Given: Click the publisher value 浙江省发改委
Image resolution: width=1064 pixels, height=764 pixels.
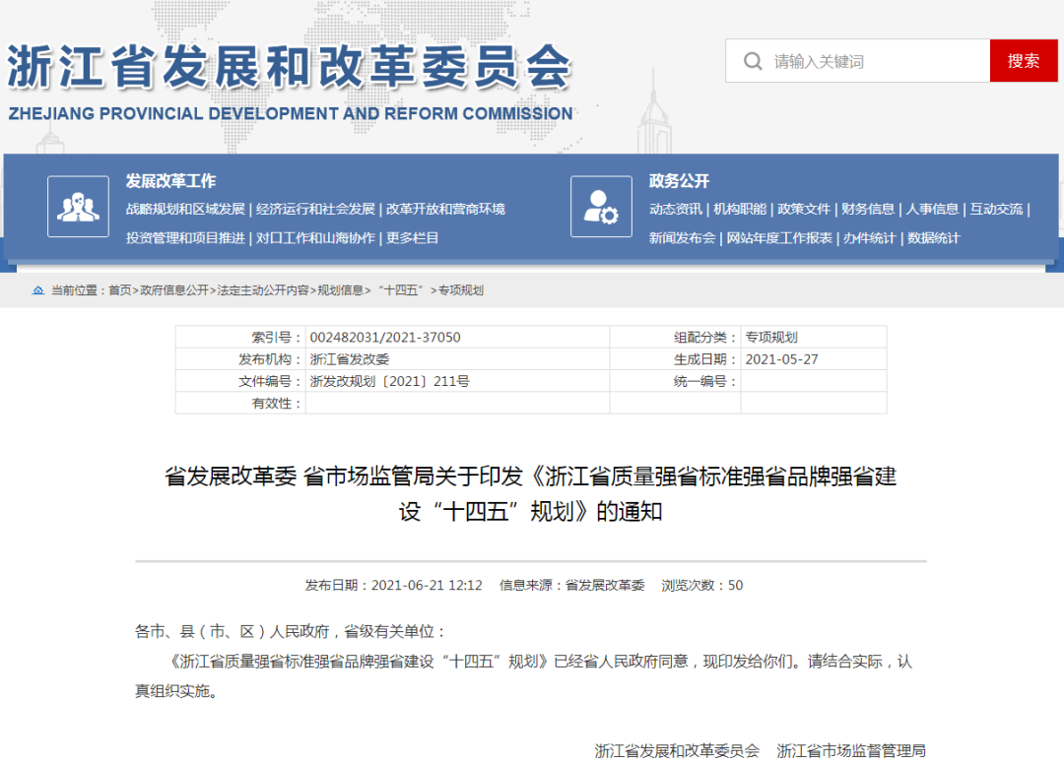Looking at the screenshot, I should (x=350, y=359).
